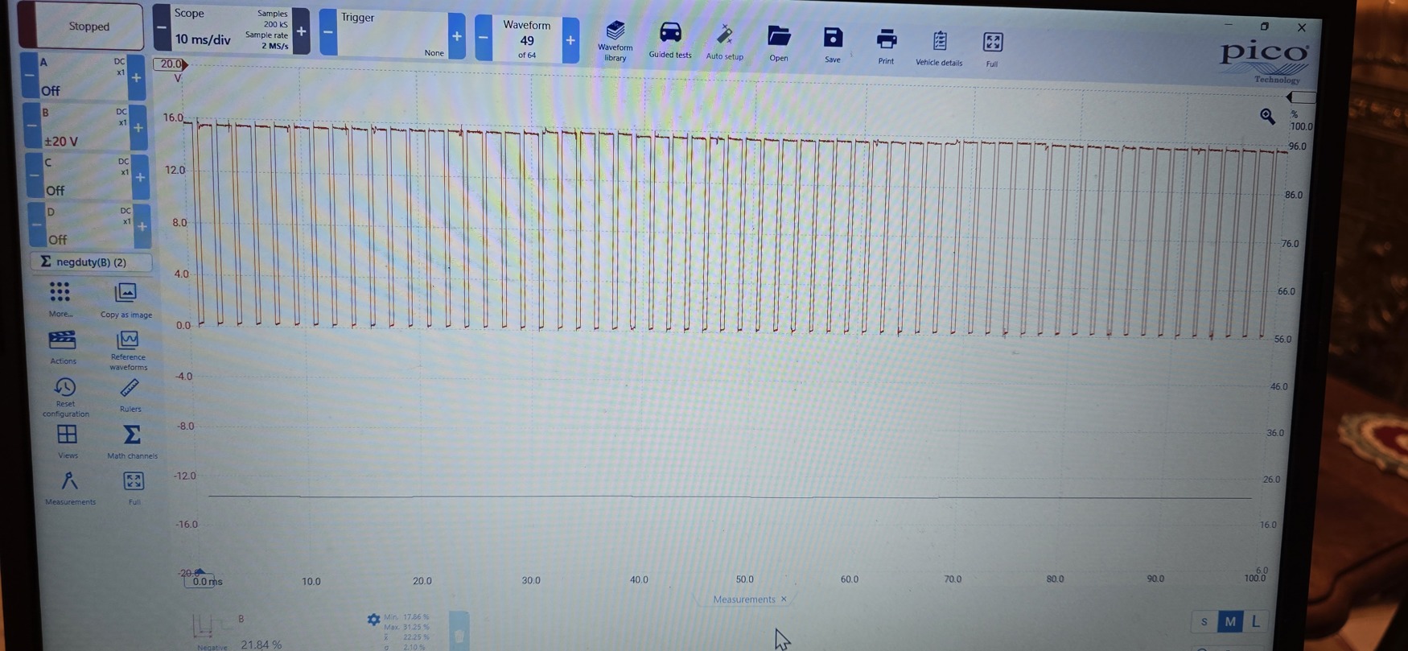The width and height of the screenshot is (1408, 651).
Task: Open Guided tests car icon
Action: [670, 39]
